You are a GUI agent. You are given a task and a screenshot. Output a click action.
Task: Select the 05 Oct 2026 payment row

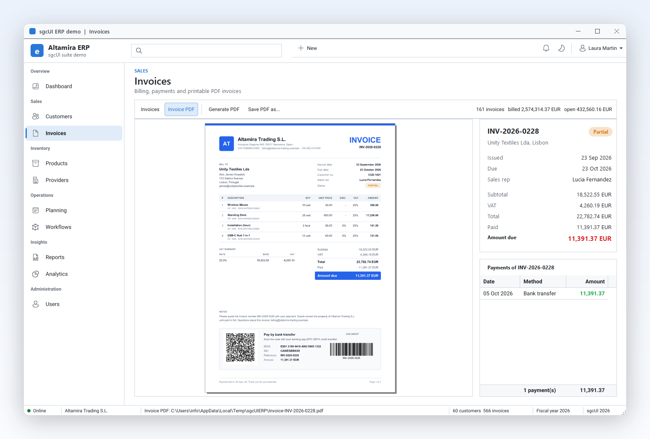coord(544,294)
